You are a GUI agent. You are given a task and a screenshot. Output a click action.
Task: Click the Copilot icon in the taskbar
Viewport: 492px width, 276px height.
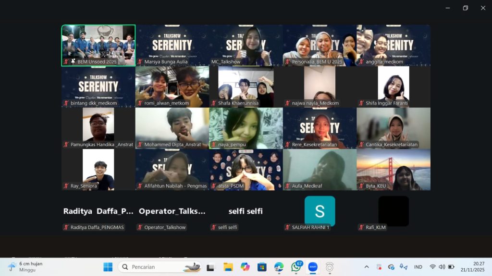(x=245, y=267)
